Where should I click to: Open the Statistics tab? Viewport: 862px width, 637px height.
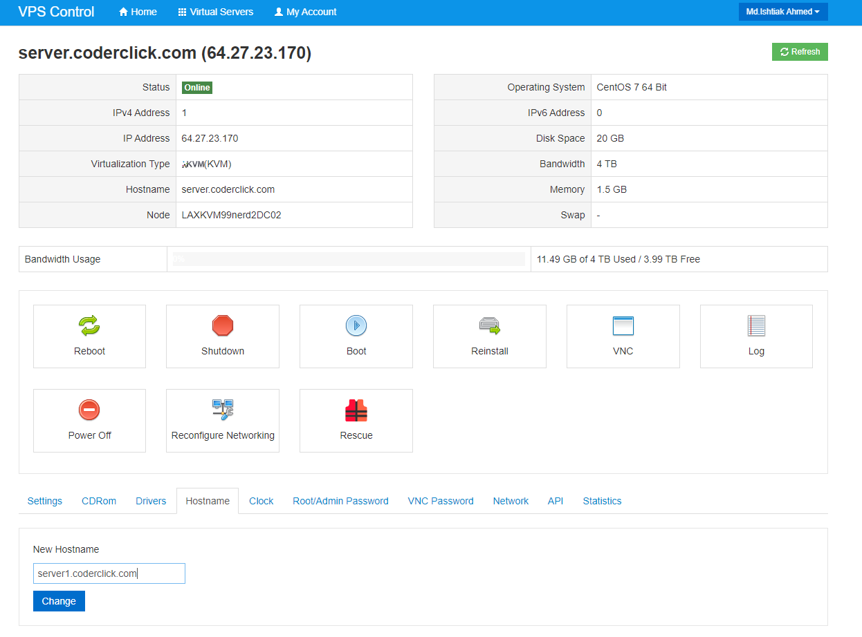click(x=602, y=501)
